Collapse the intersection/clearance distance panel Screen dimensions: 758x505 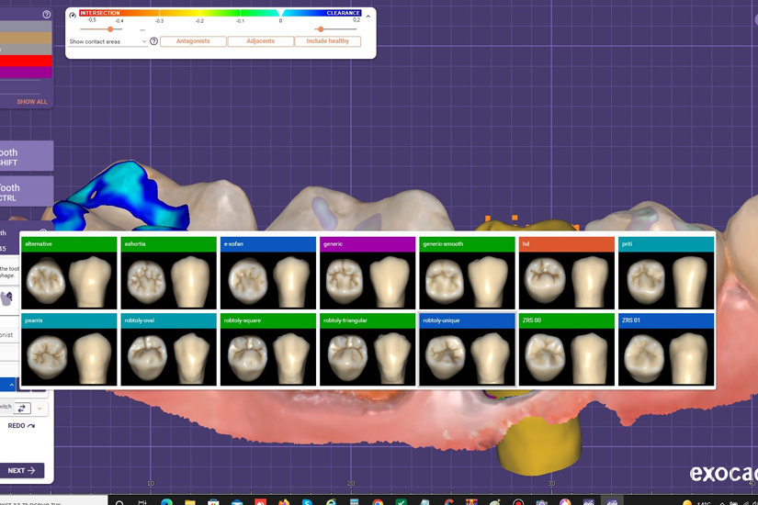coord(368,17)
